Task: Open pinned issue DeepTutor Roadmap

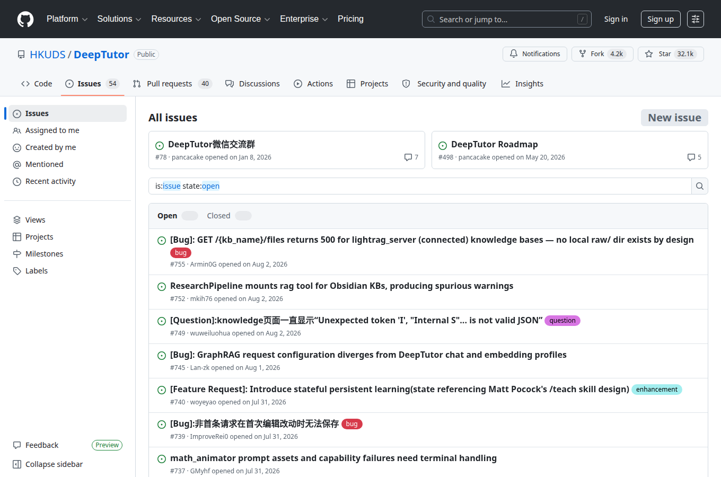Action: click(494, 144)
